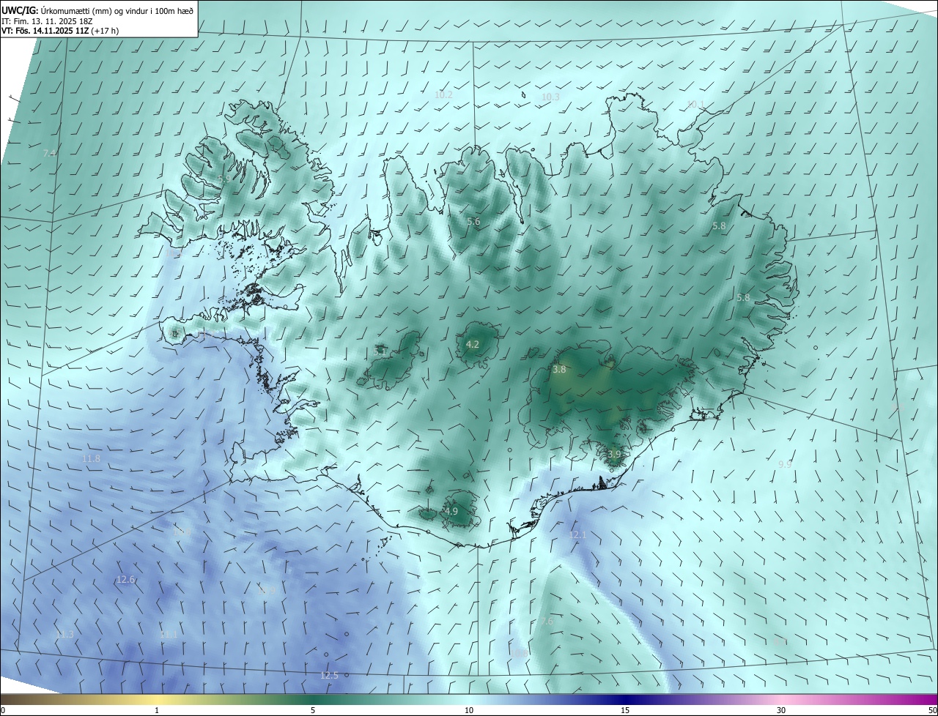Select the 30 tick label on the color scale
Viewport: 938px width, 716px height.
781,710
